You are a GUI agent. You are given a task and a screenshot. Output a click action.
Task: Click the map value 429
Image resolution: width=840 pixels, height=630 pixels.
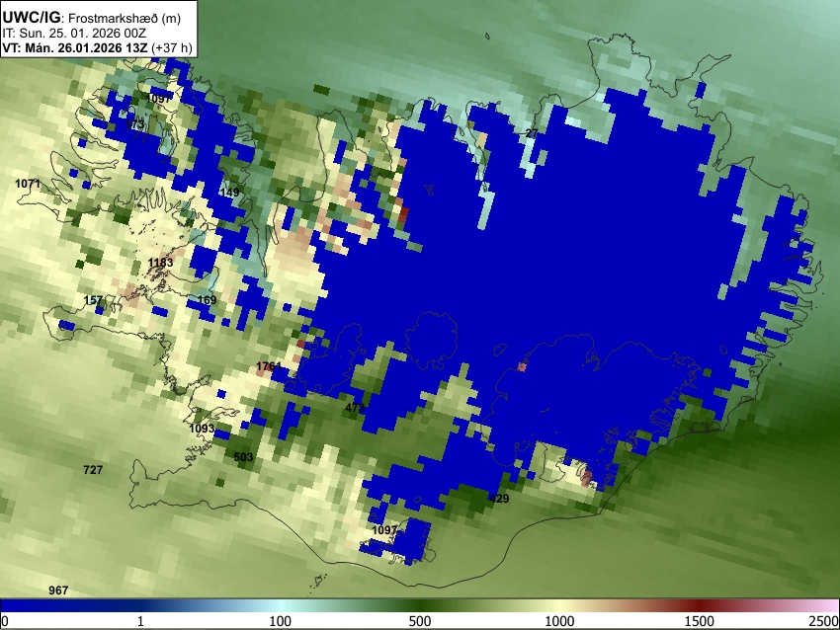(499, 499)
